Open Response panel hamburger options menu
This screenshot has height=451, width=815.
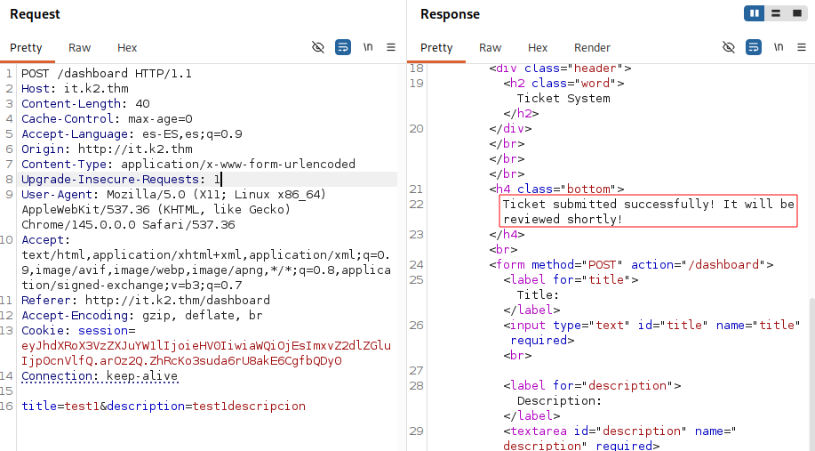pos(802,47)
